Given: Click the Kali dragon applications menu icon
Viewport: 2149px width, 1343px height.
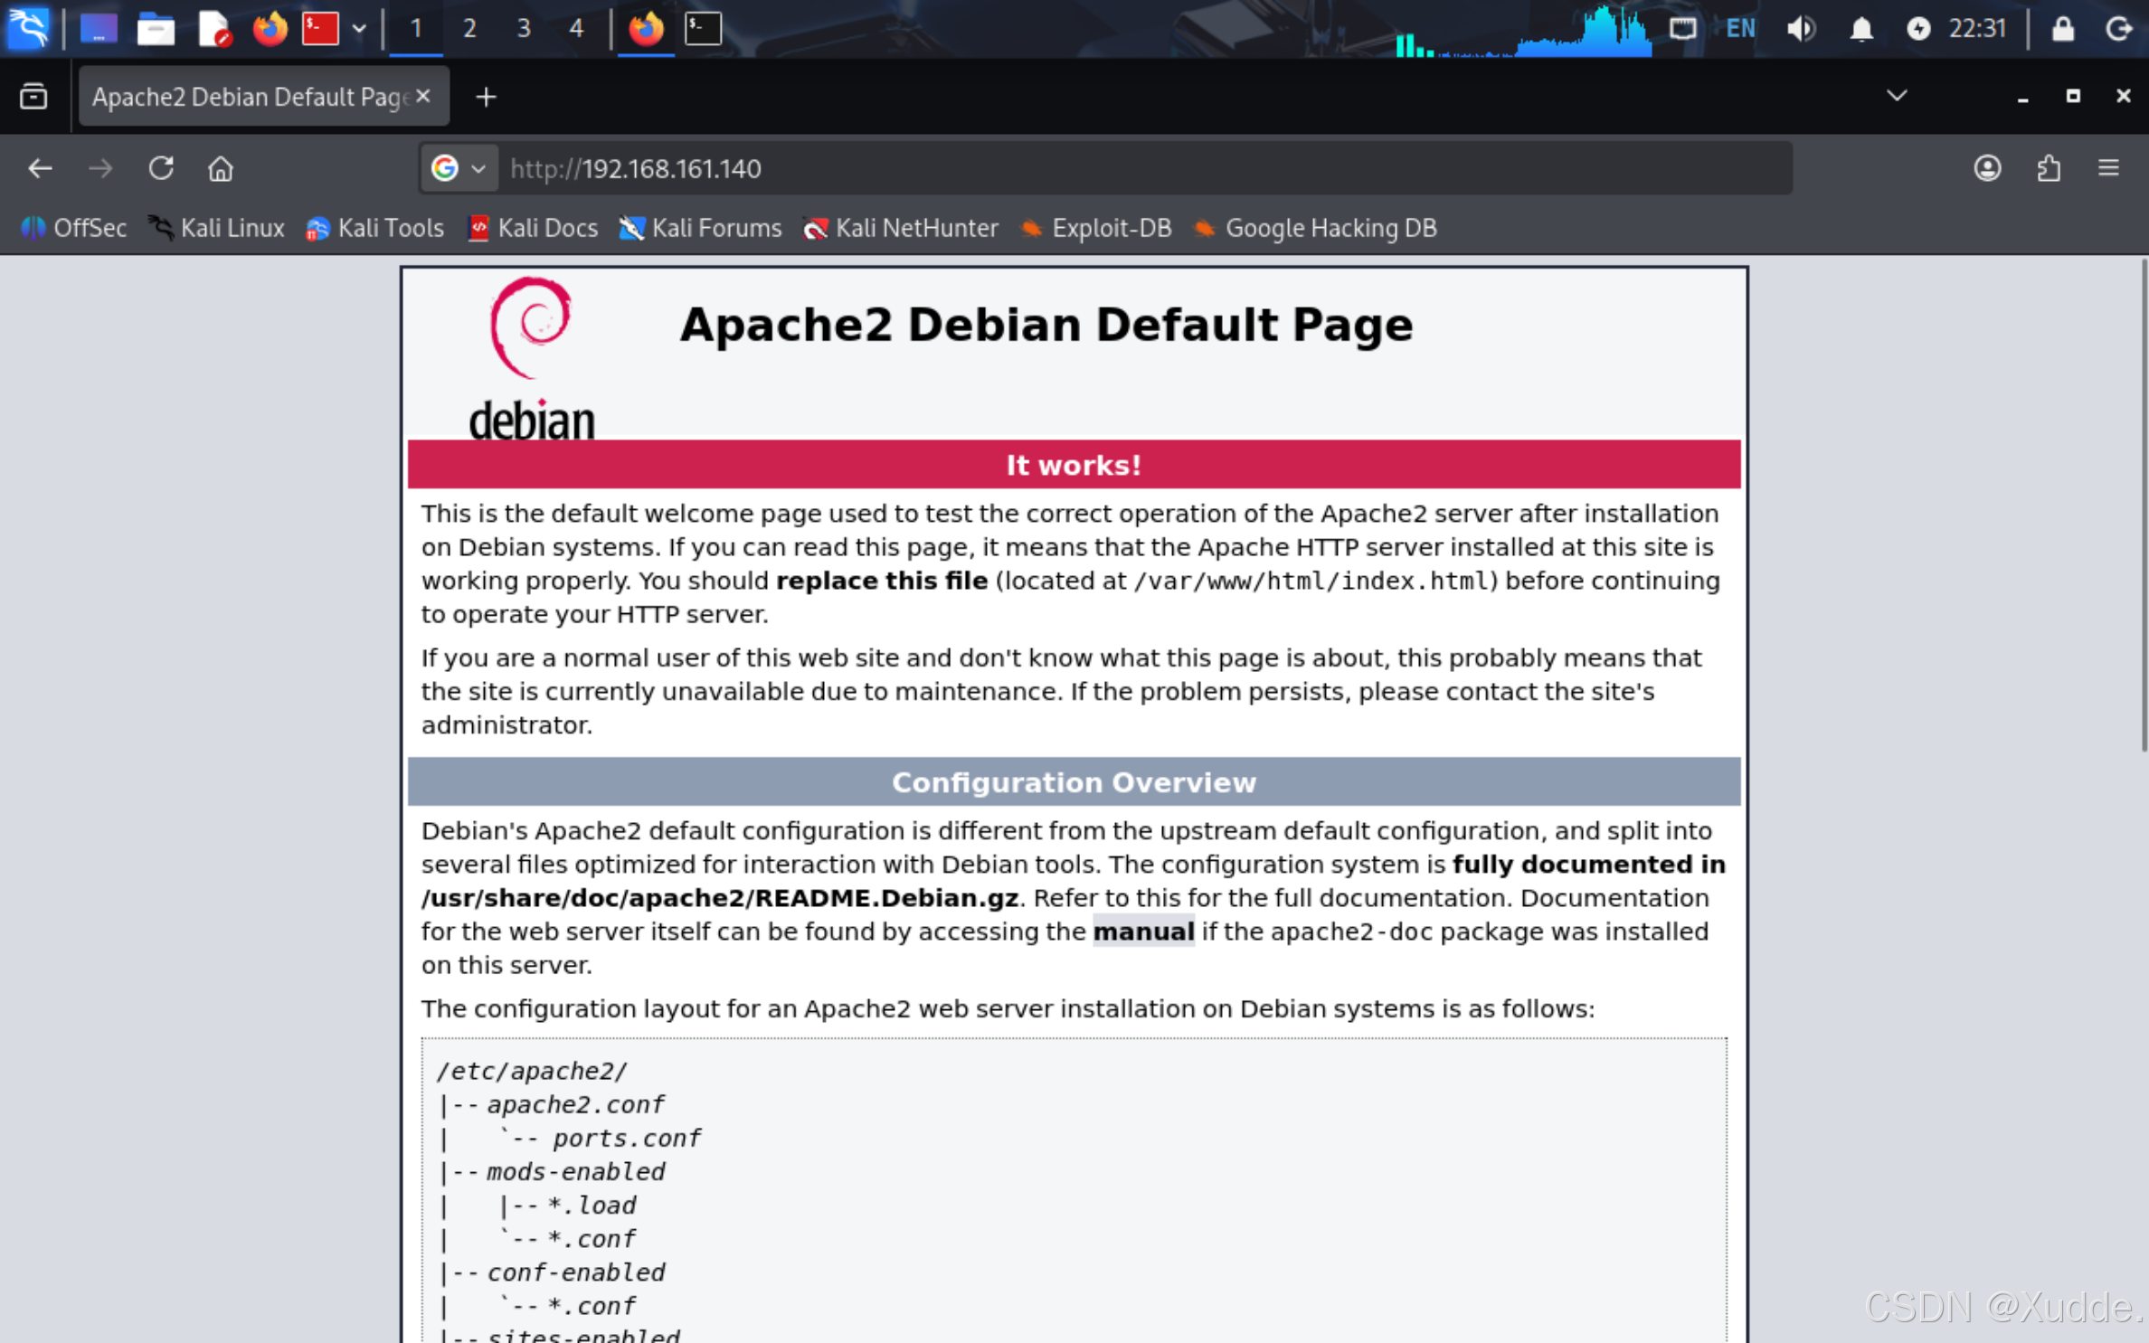Looking at the screenshot, I should point(28,28).
